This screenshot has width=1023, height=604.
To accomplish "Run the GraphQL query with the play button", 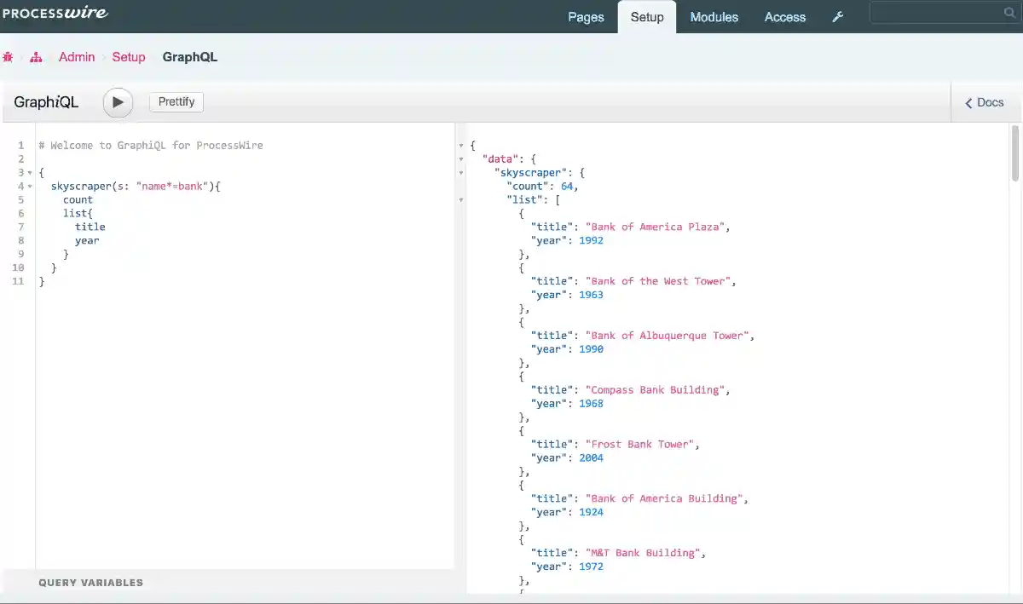I will point(118,102).
